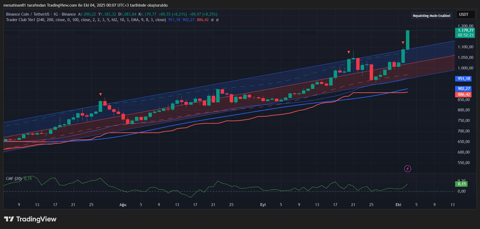480x229 pixels.
Task: Click the tall green latest candle
Action: click(407, 40)
